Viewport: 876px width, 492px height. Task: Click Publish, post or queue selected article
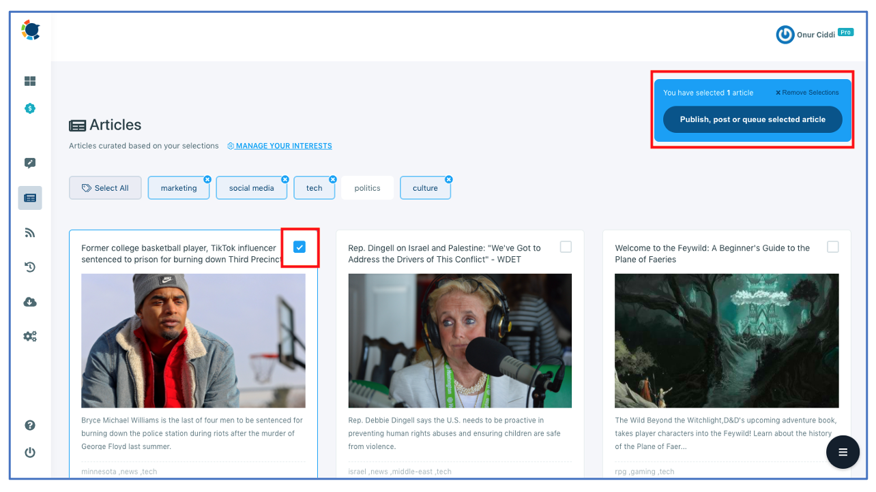(753, 119)
